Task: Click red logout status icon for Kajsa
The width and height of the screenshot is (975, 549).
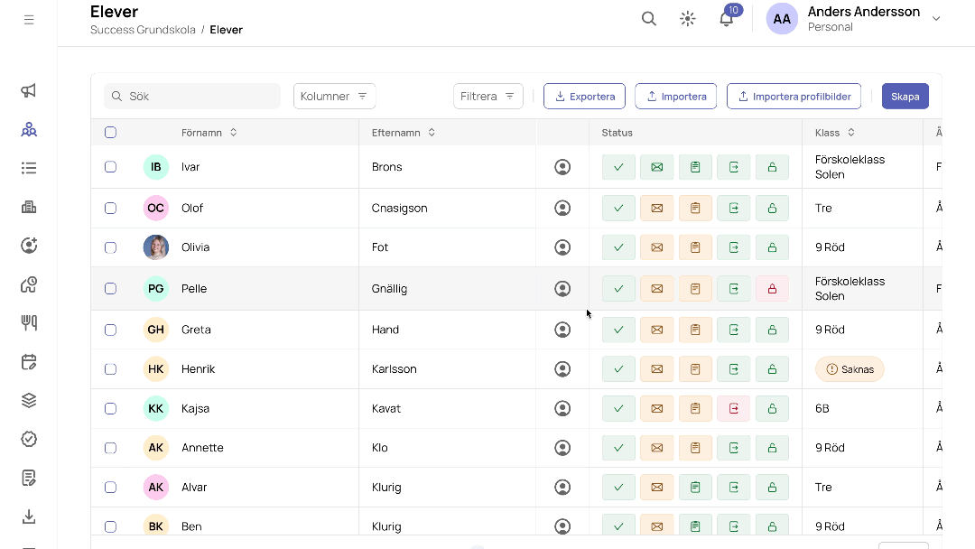Action: tap(734, 408)
